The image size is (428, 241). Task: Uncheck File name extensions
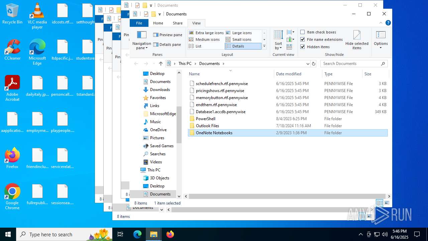321,39
